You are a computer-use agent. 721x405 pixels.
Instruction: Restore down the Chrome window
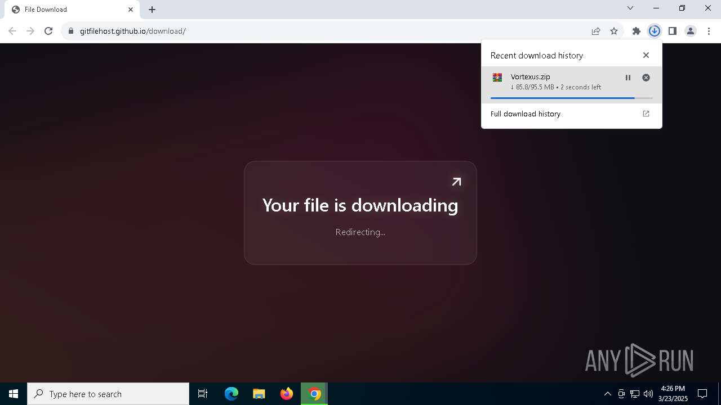(x=682, y=8)
